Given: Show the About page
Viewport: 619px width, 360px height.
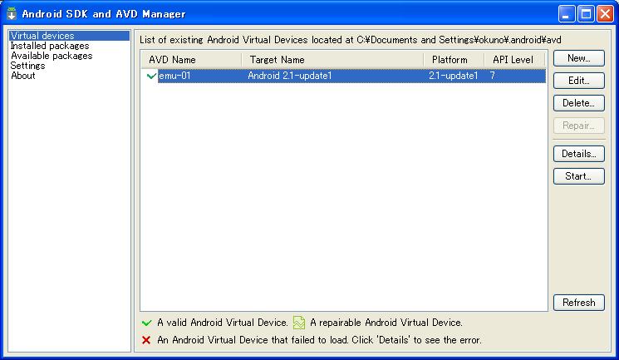Looking at the screenshot, I should [23, 76].
